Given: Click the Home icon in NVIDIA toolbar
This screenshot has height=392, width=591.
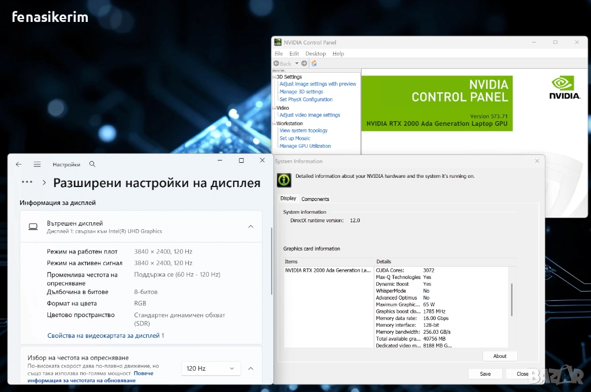Looking at the screenshot, I should (x=314, y=64).
